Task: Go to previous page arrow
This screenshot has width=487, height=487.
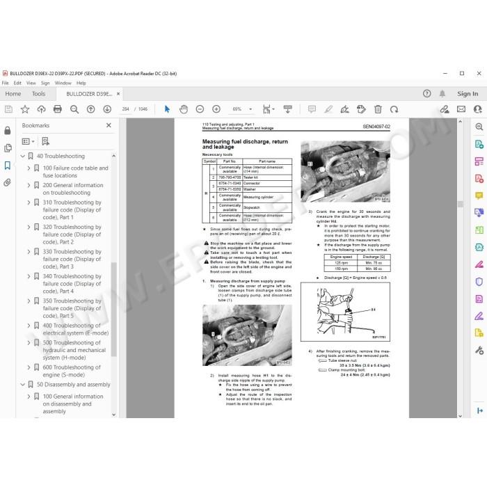Action: (90, 109)
